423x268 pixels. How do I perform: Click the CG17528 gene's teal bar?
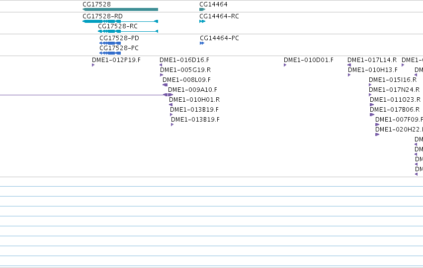[120, 9]
